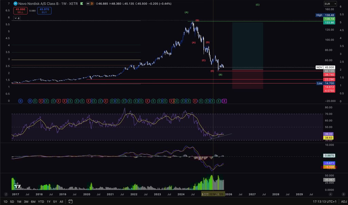Click the green flag icon beside XETR
348x205 pixels.
[x=82, y=3]
